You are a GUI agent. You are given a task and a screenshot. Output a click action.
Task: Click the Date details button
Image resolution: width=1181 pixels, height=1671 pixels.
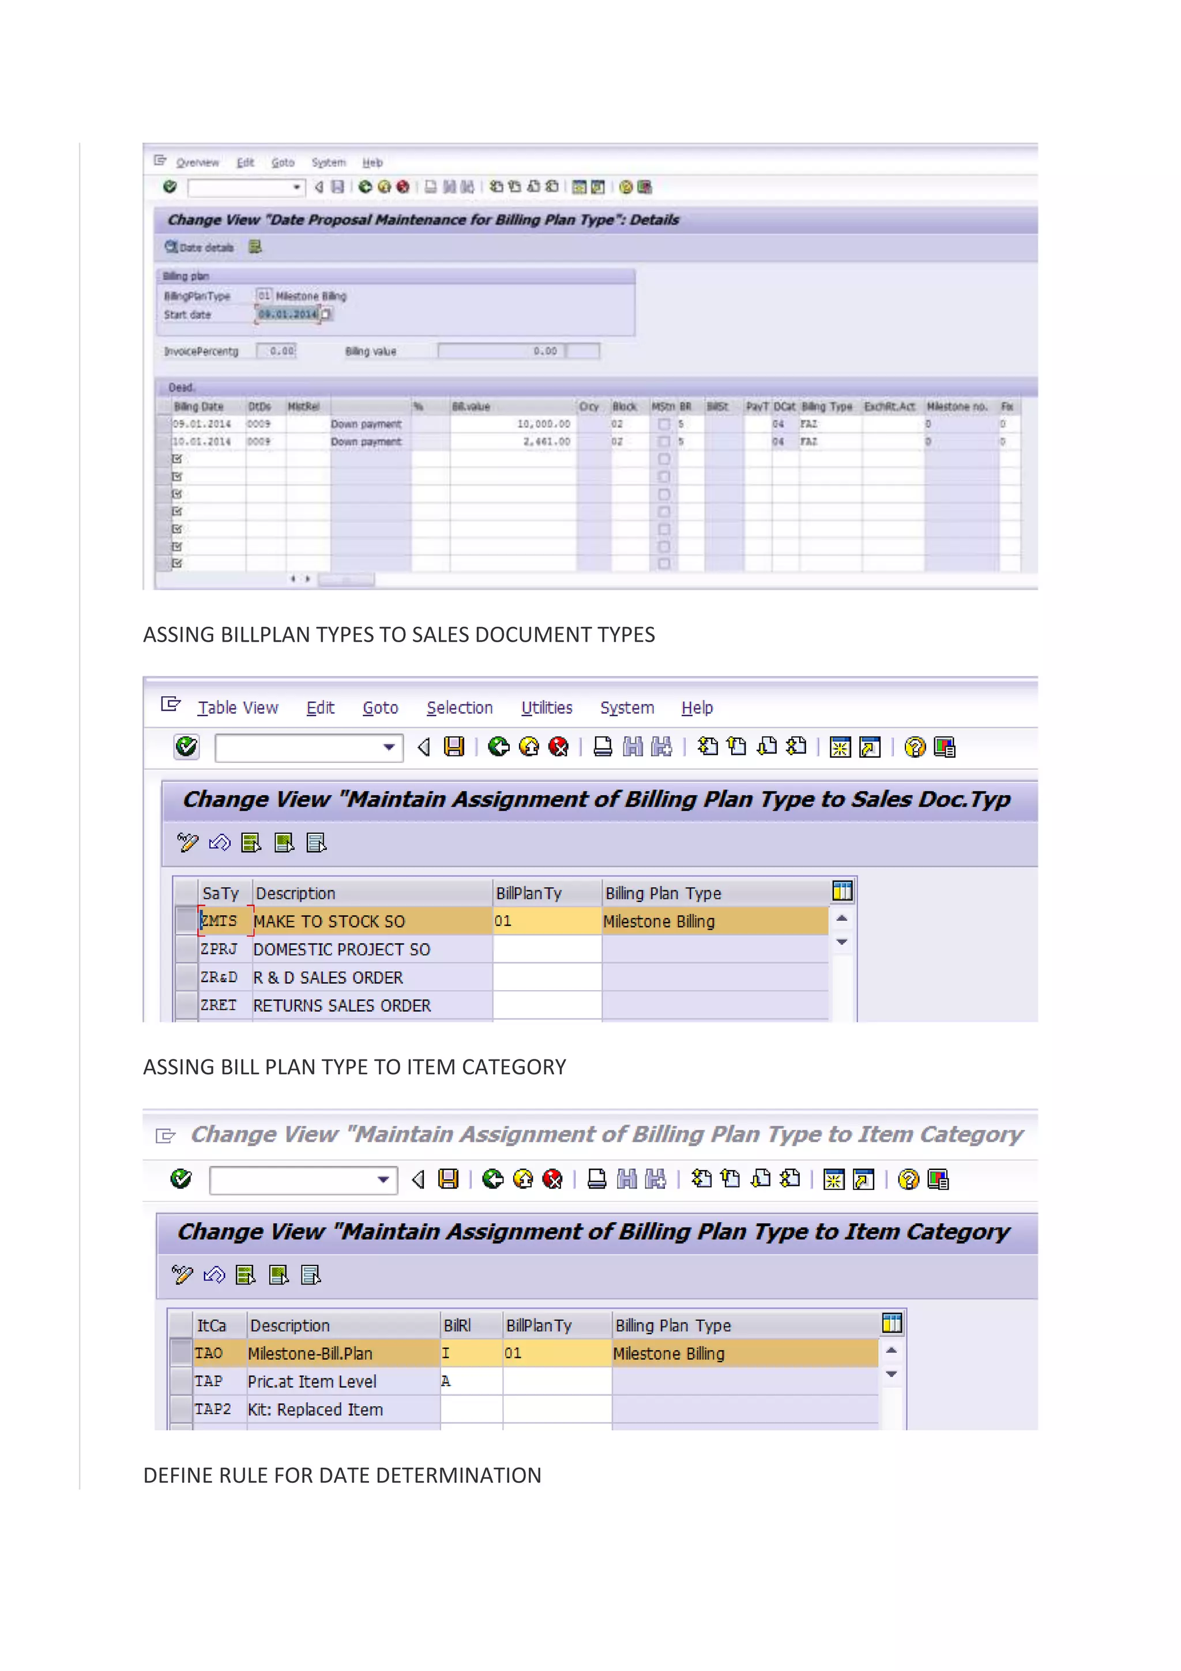[x=200, y=248]
